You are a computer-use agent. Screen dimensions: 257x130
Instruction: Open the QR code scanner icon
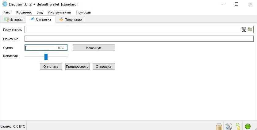(244, 29)
